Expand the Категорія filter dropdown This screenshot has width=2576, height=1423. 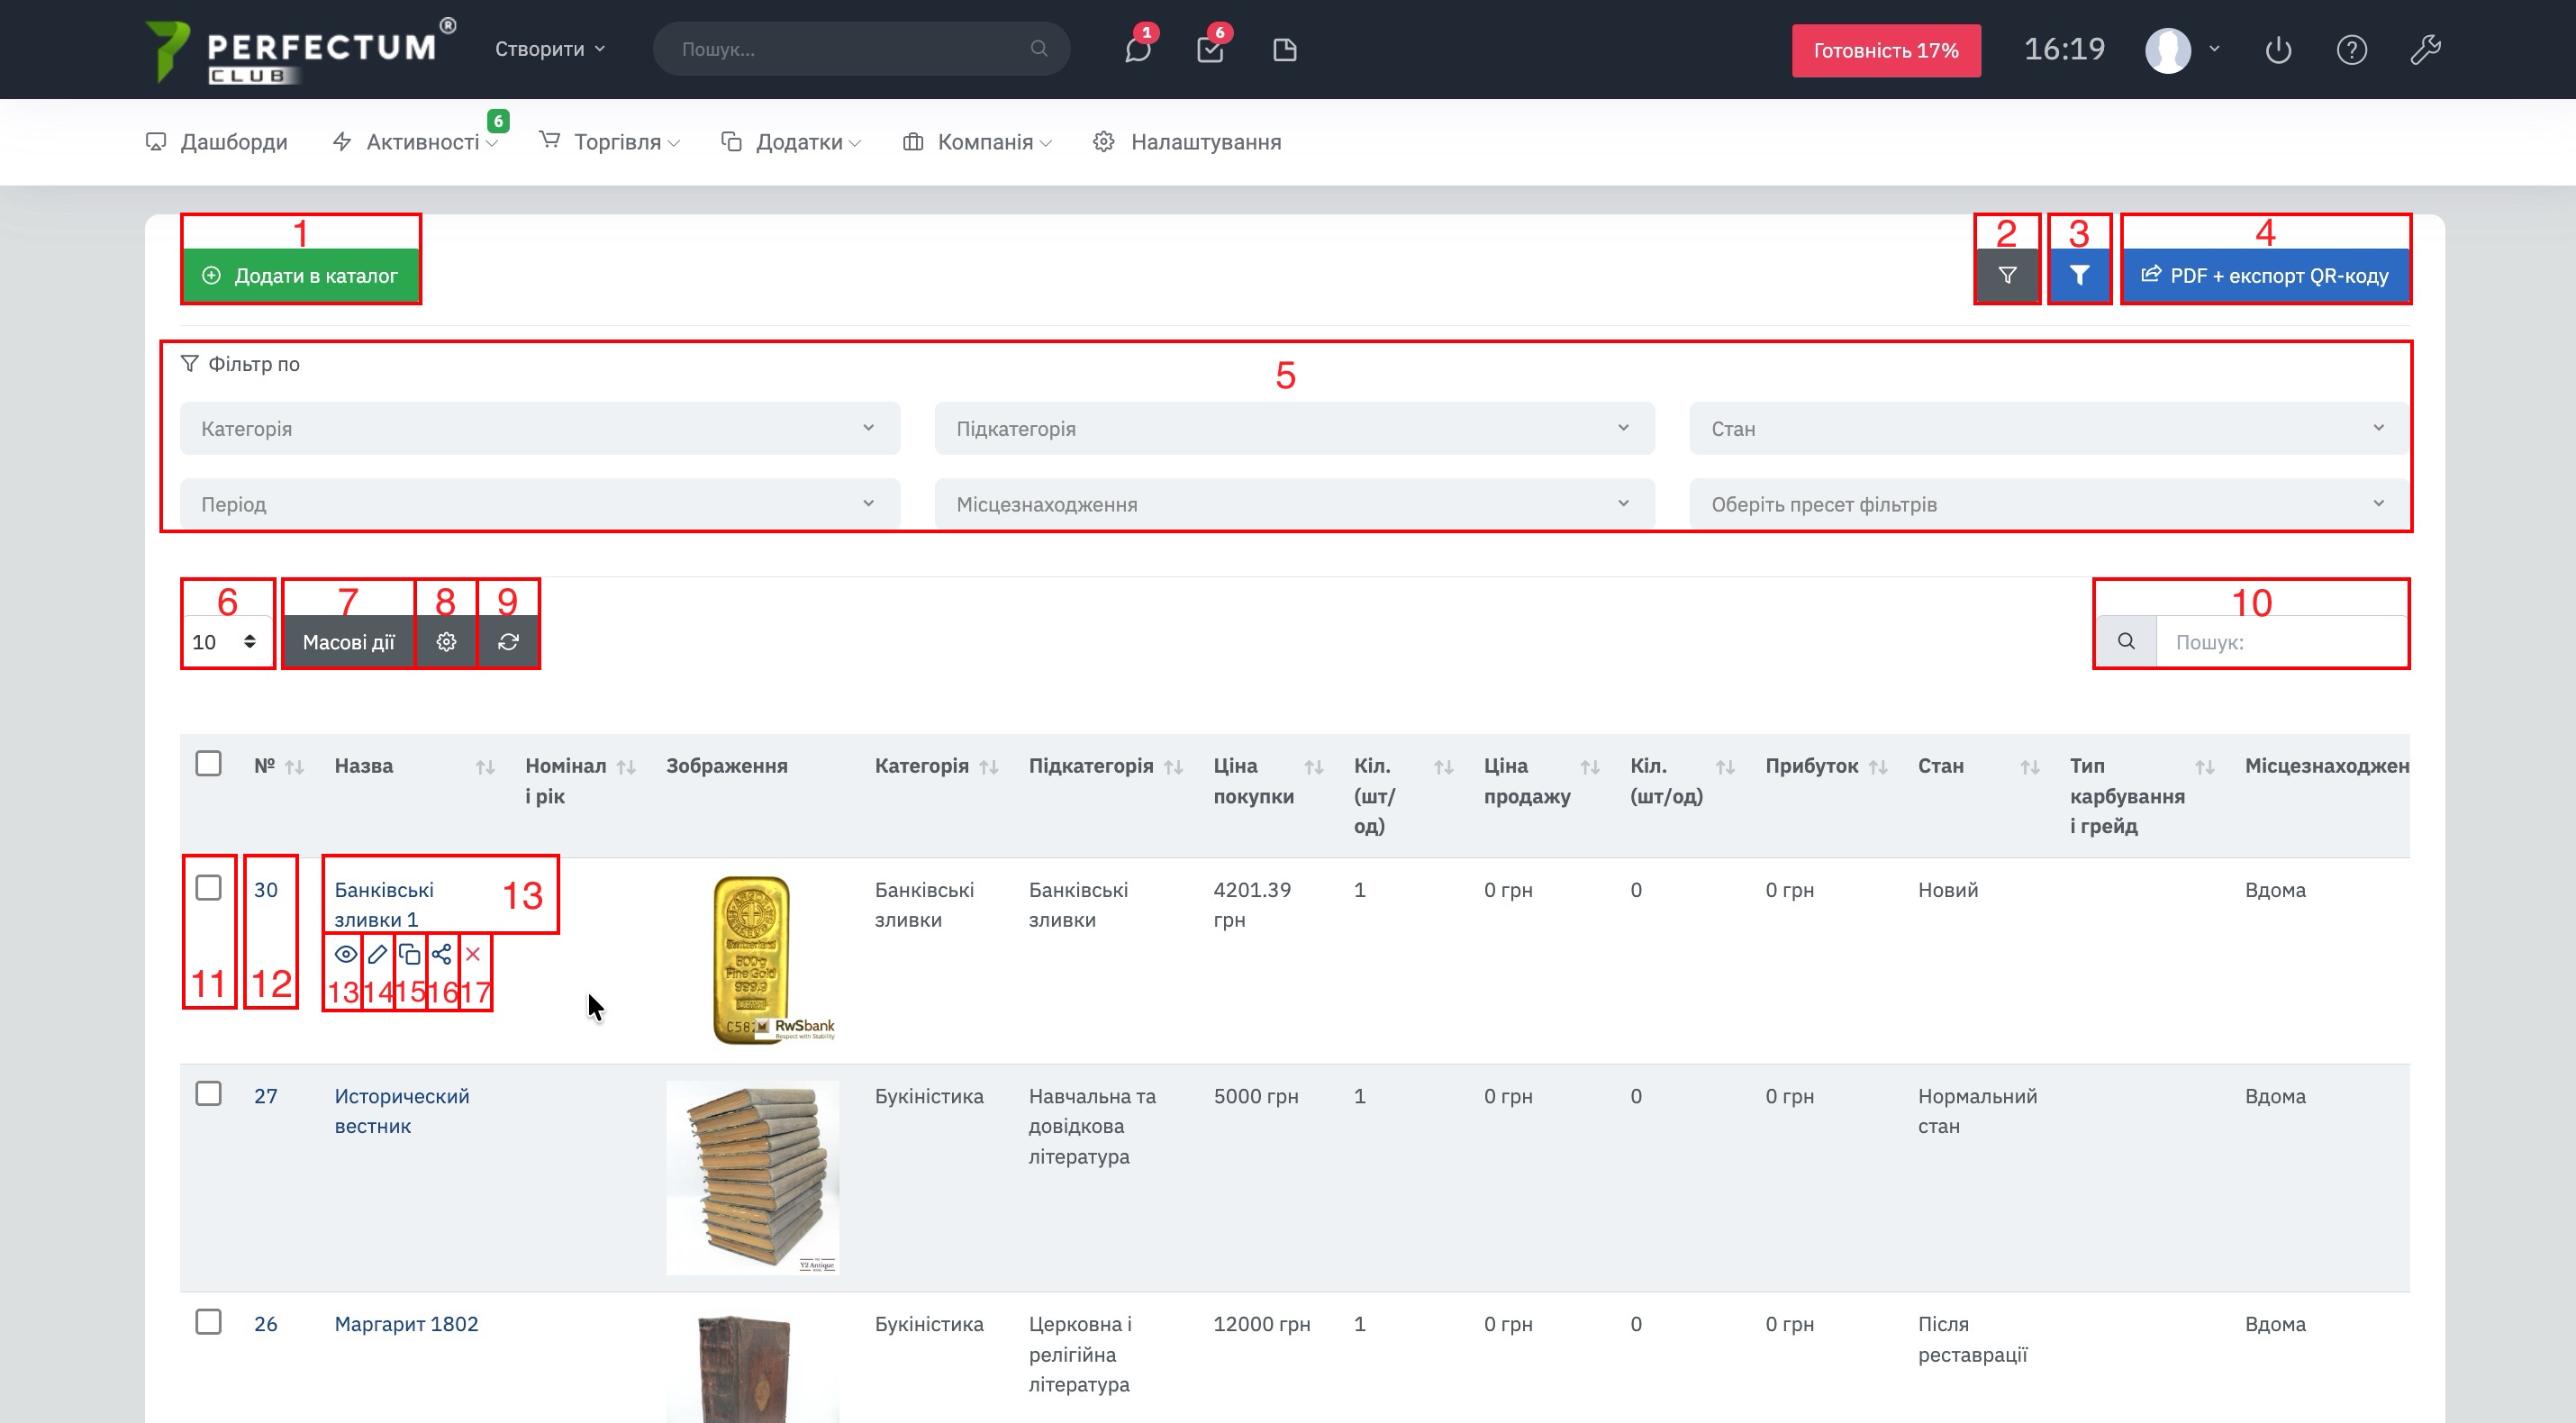(539, 429)
